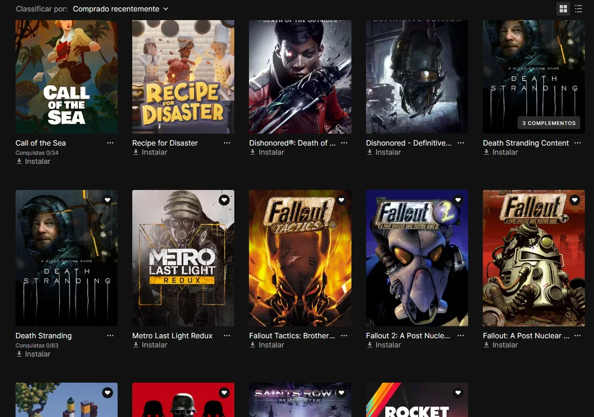Toggle favorite heart on the block-puzzle game cover
This screenshot has width=594, height=417.
[x=108, y=393]
